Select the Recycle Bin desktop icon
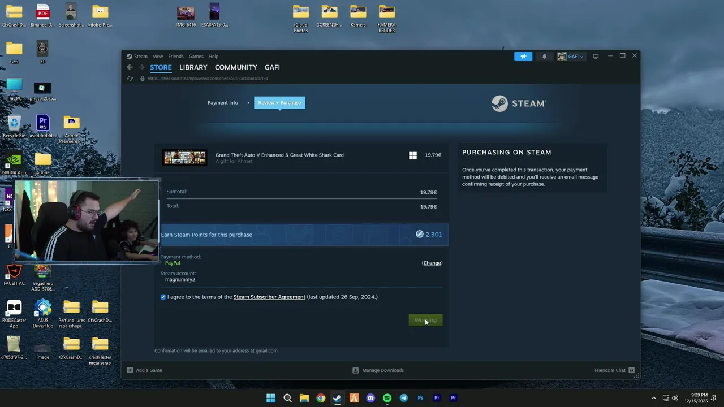The image size is (724, 407). [14, 127]
